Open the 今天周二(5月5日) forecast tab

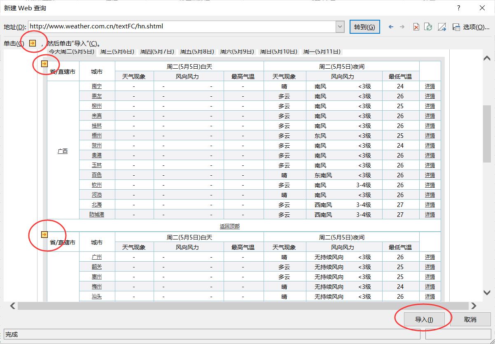pyautogui.click(x=72, y=52)
